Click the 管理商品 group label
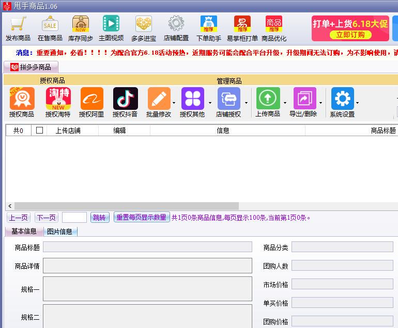 [229, 81]
